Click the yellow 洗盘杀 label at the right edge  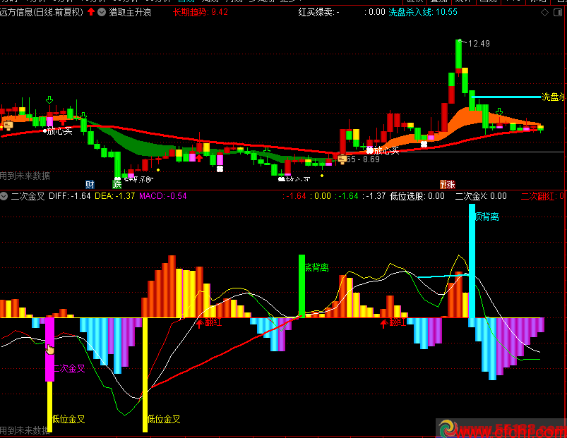pyautogui.click(x=554, y=97)
